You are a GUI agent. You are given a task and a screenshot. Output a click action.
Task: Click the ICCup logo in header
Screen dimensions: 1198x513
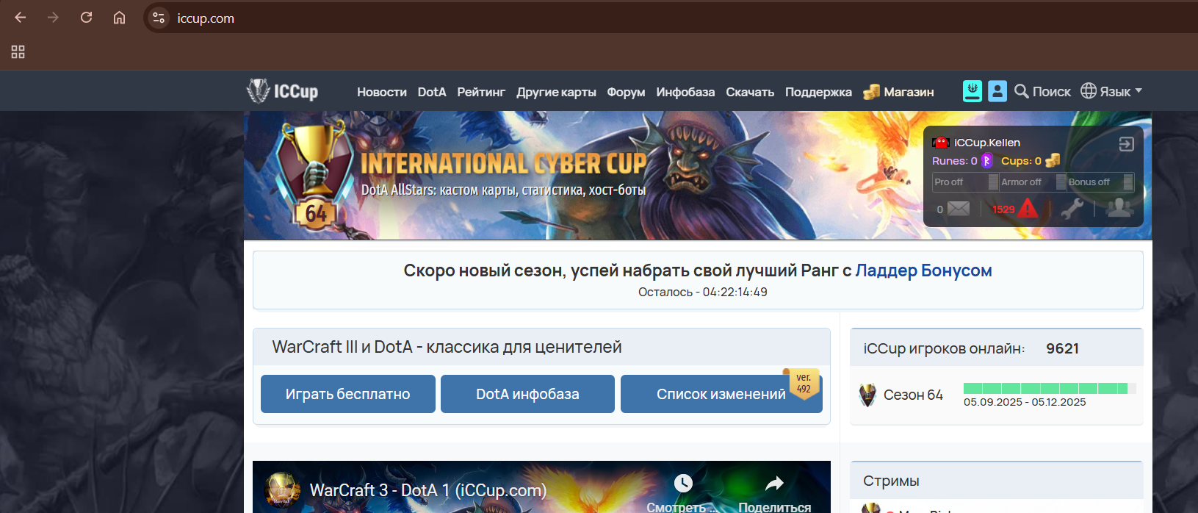point(282,91)
